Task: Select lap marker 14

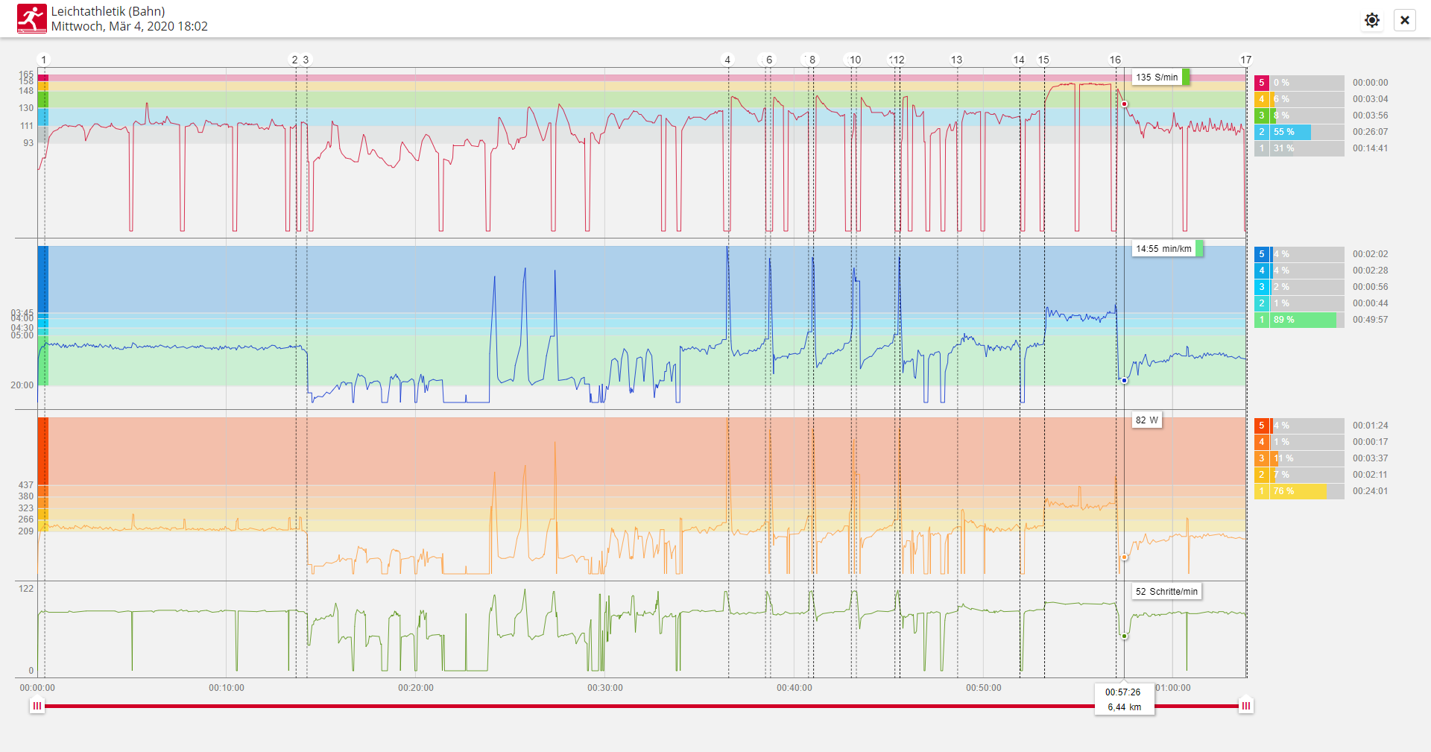Action: click(x=1019, y=60)
